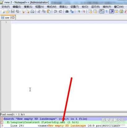Open the 搜索(S) menu
This screenshot has height=128, width=127.
(28, 7)
